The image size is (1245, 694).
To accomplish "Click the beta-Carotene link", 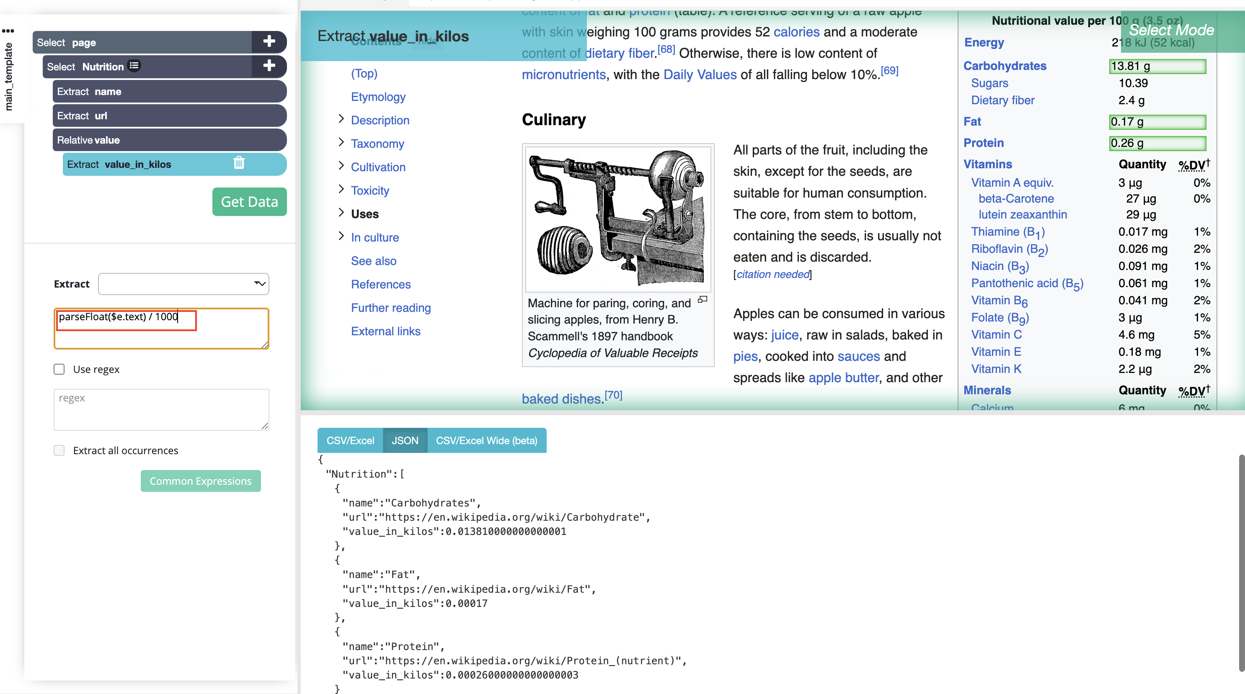I will (x=1015, y=198).
